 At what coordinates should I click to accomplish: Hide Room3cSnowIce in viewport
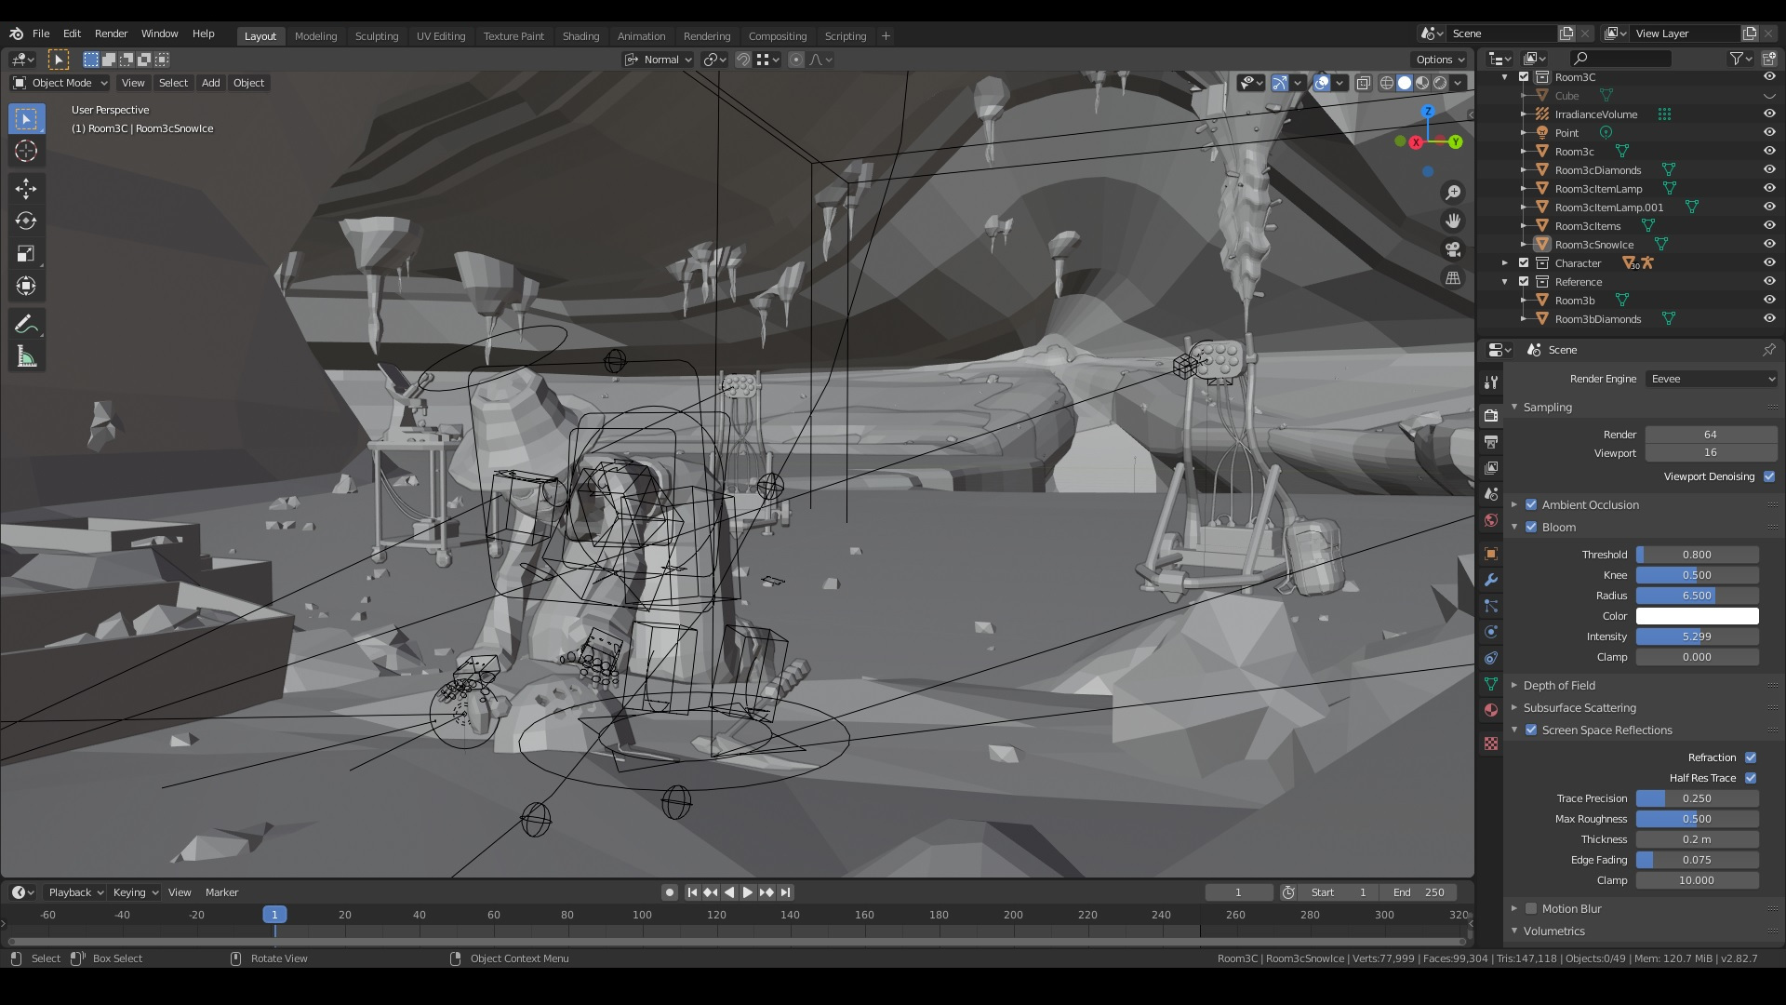pos(1769,245)
